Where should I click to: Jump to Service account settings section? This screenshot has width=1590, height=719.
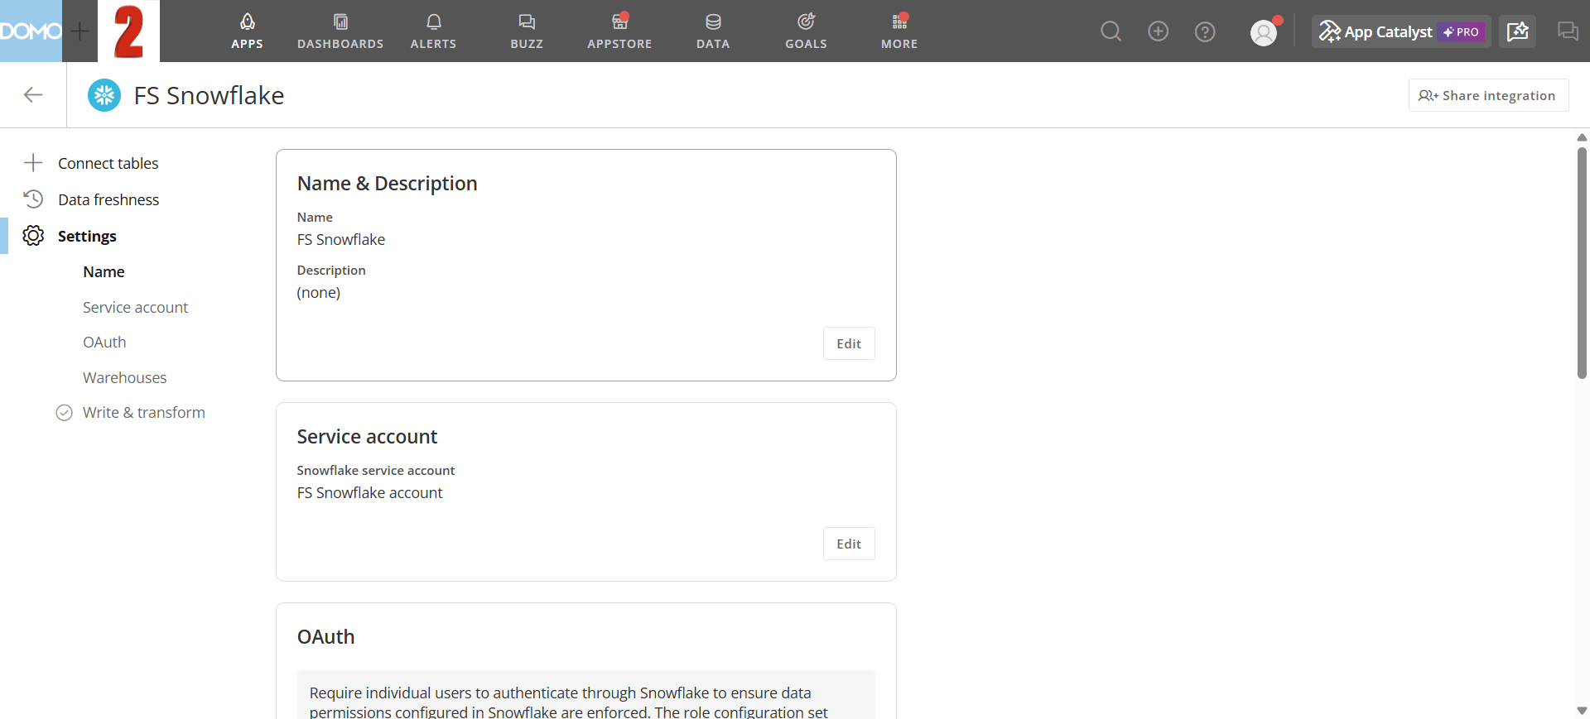pyautogui.click(x=135, y=307)
